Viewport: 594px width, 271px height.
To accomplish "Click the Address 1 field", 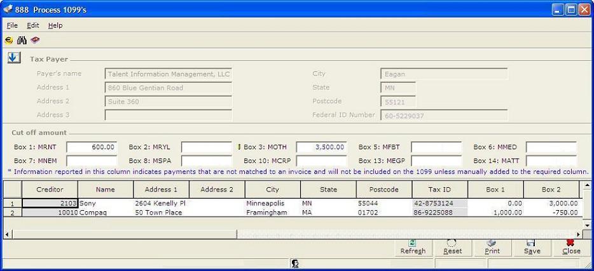I will coord(168,88).
